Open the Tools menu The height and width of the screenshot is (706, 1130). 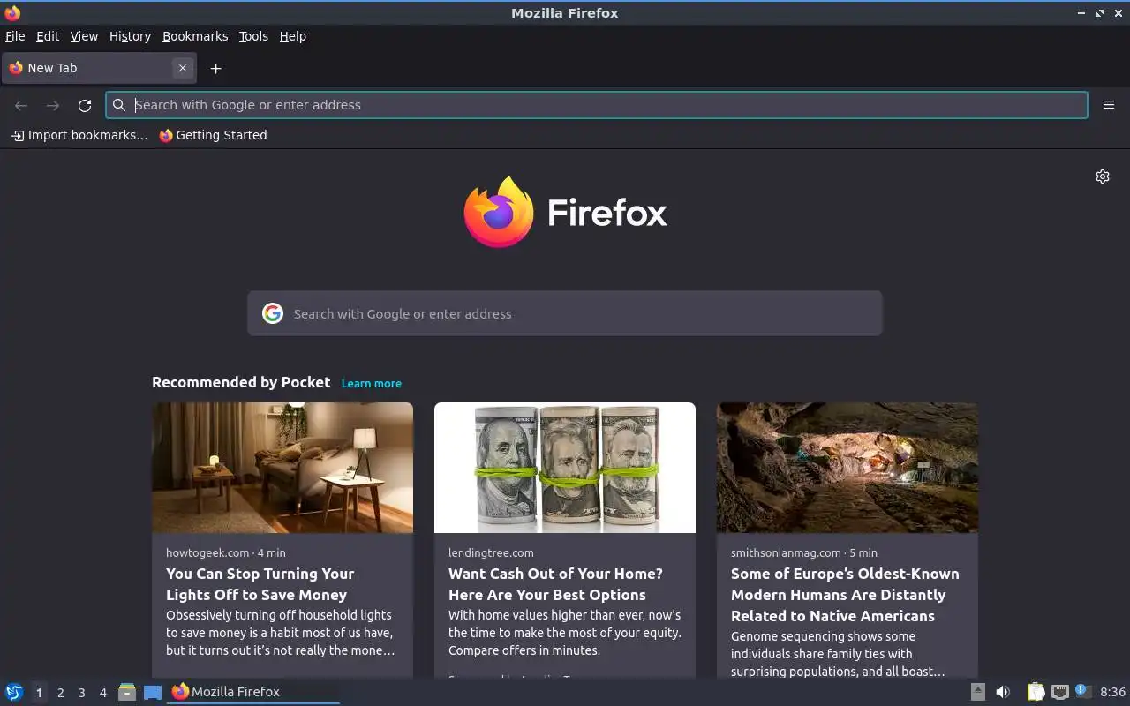pos(253,36)
